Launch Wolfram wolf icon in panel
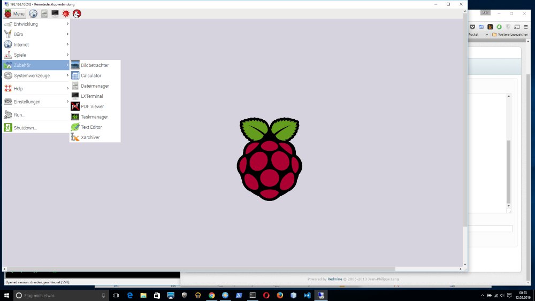The image size is (535, 301). tap(77, 14)
